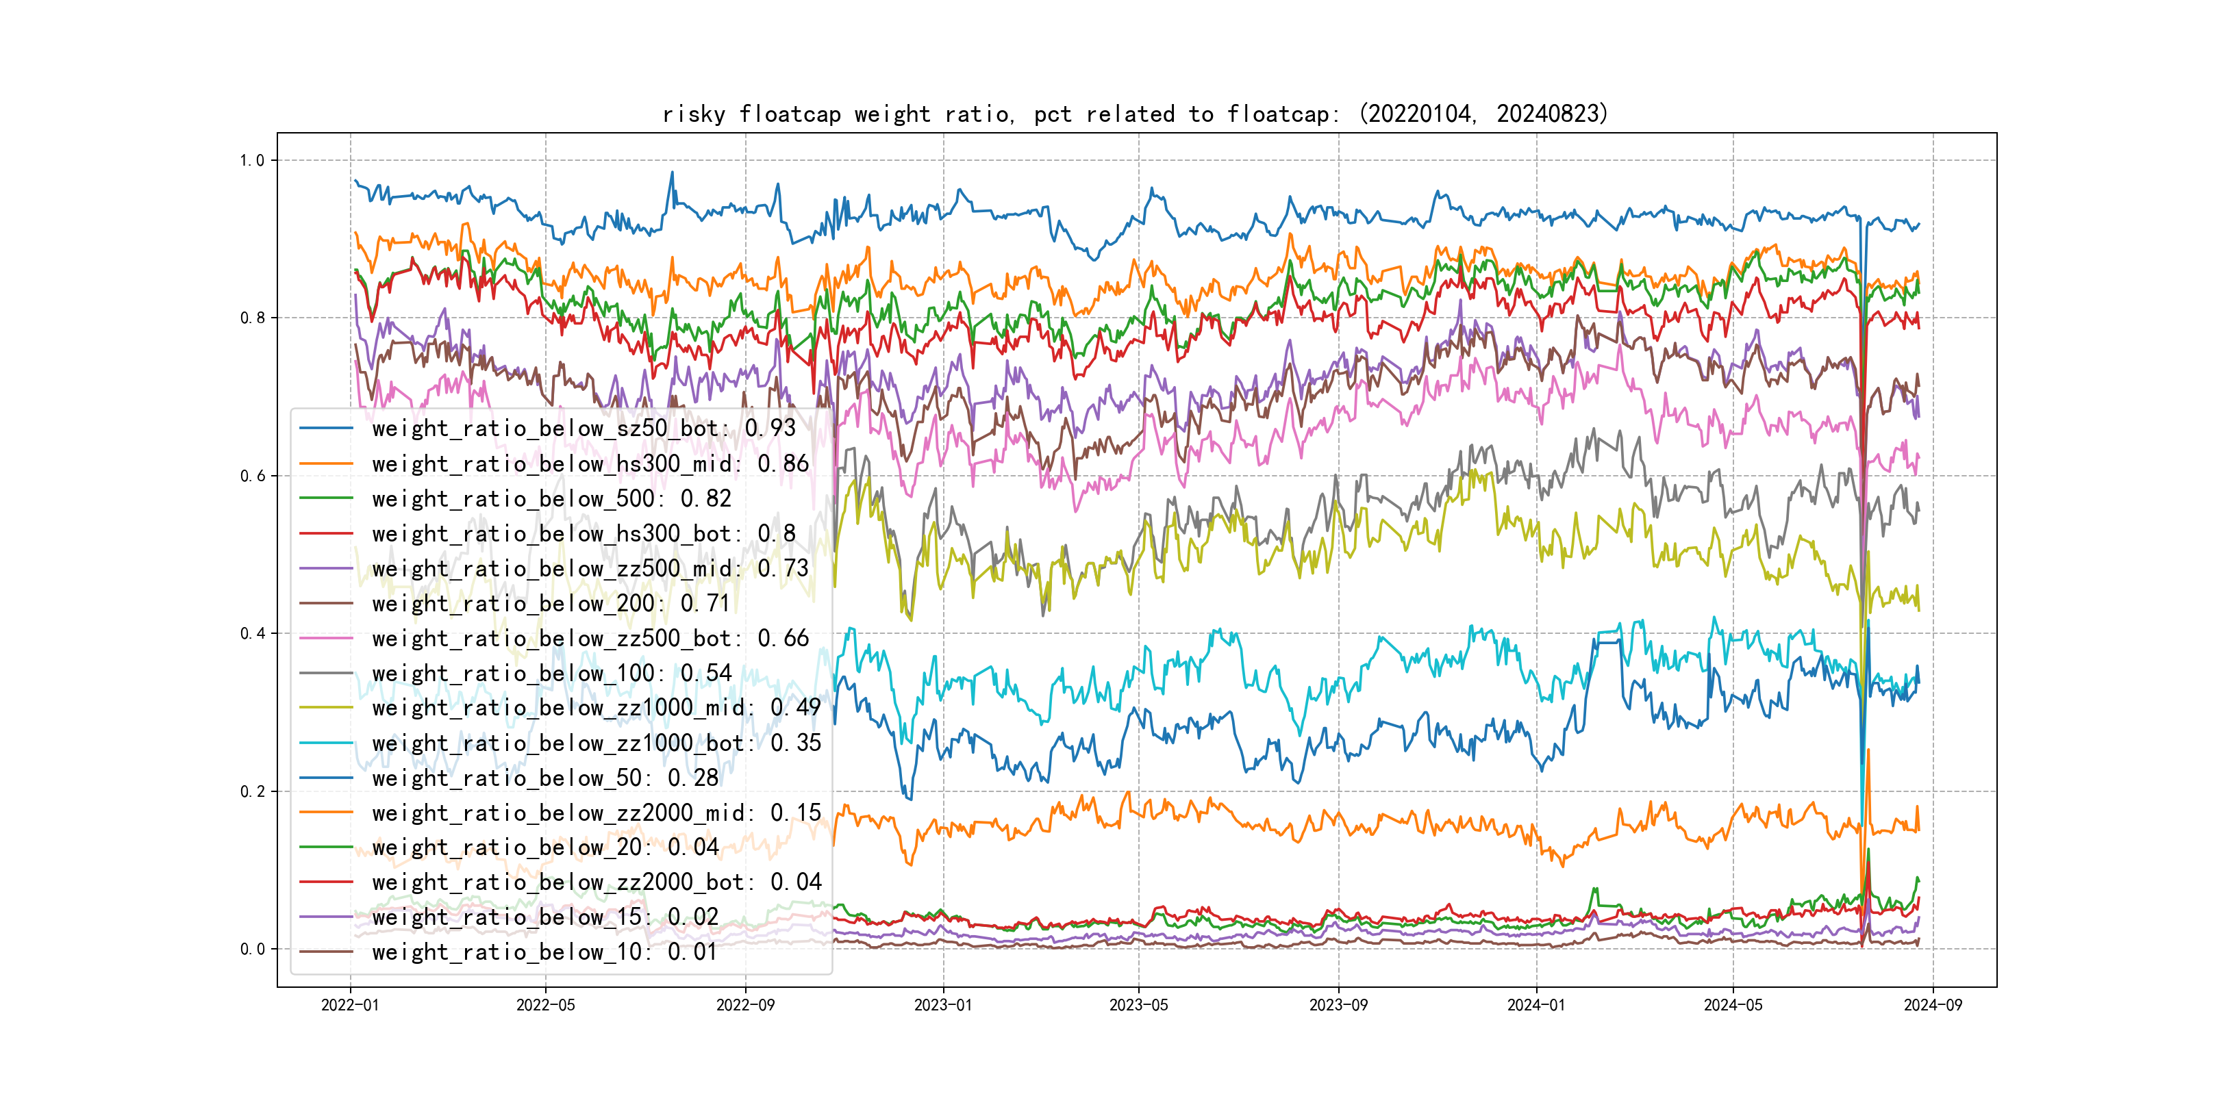Click legend label weight_ratio_below_zz500_mid: 0.73
This screenshot has height=1109, width=2219.
click(590, 568)
